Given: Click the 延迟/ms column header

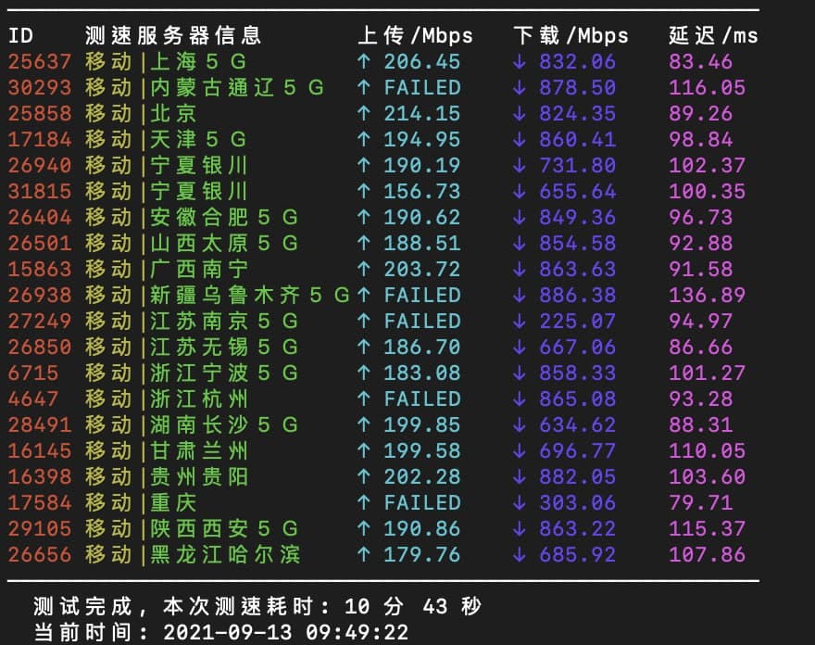Looking at the screenshot, I should coord(713,36).
